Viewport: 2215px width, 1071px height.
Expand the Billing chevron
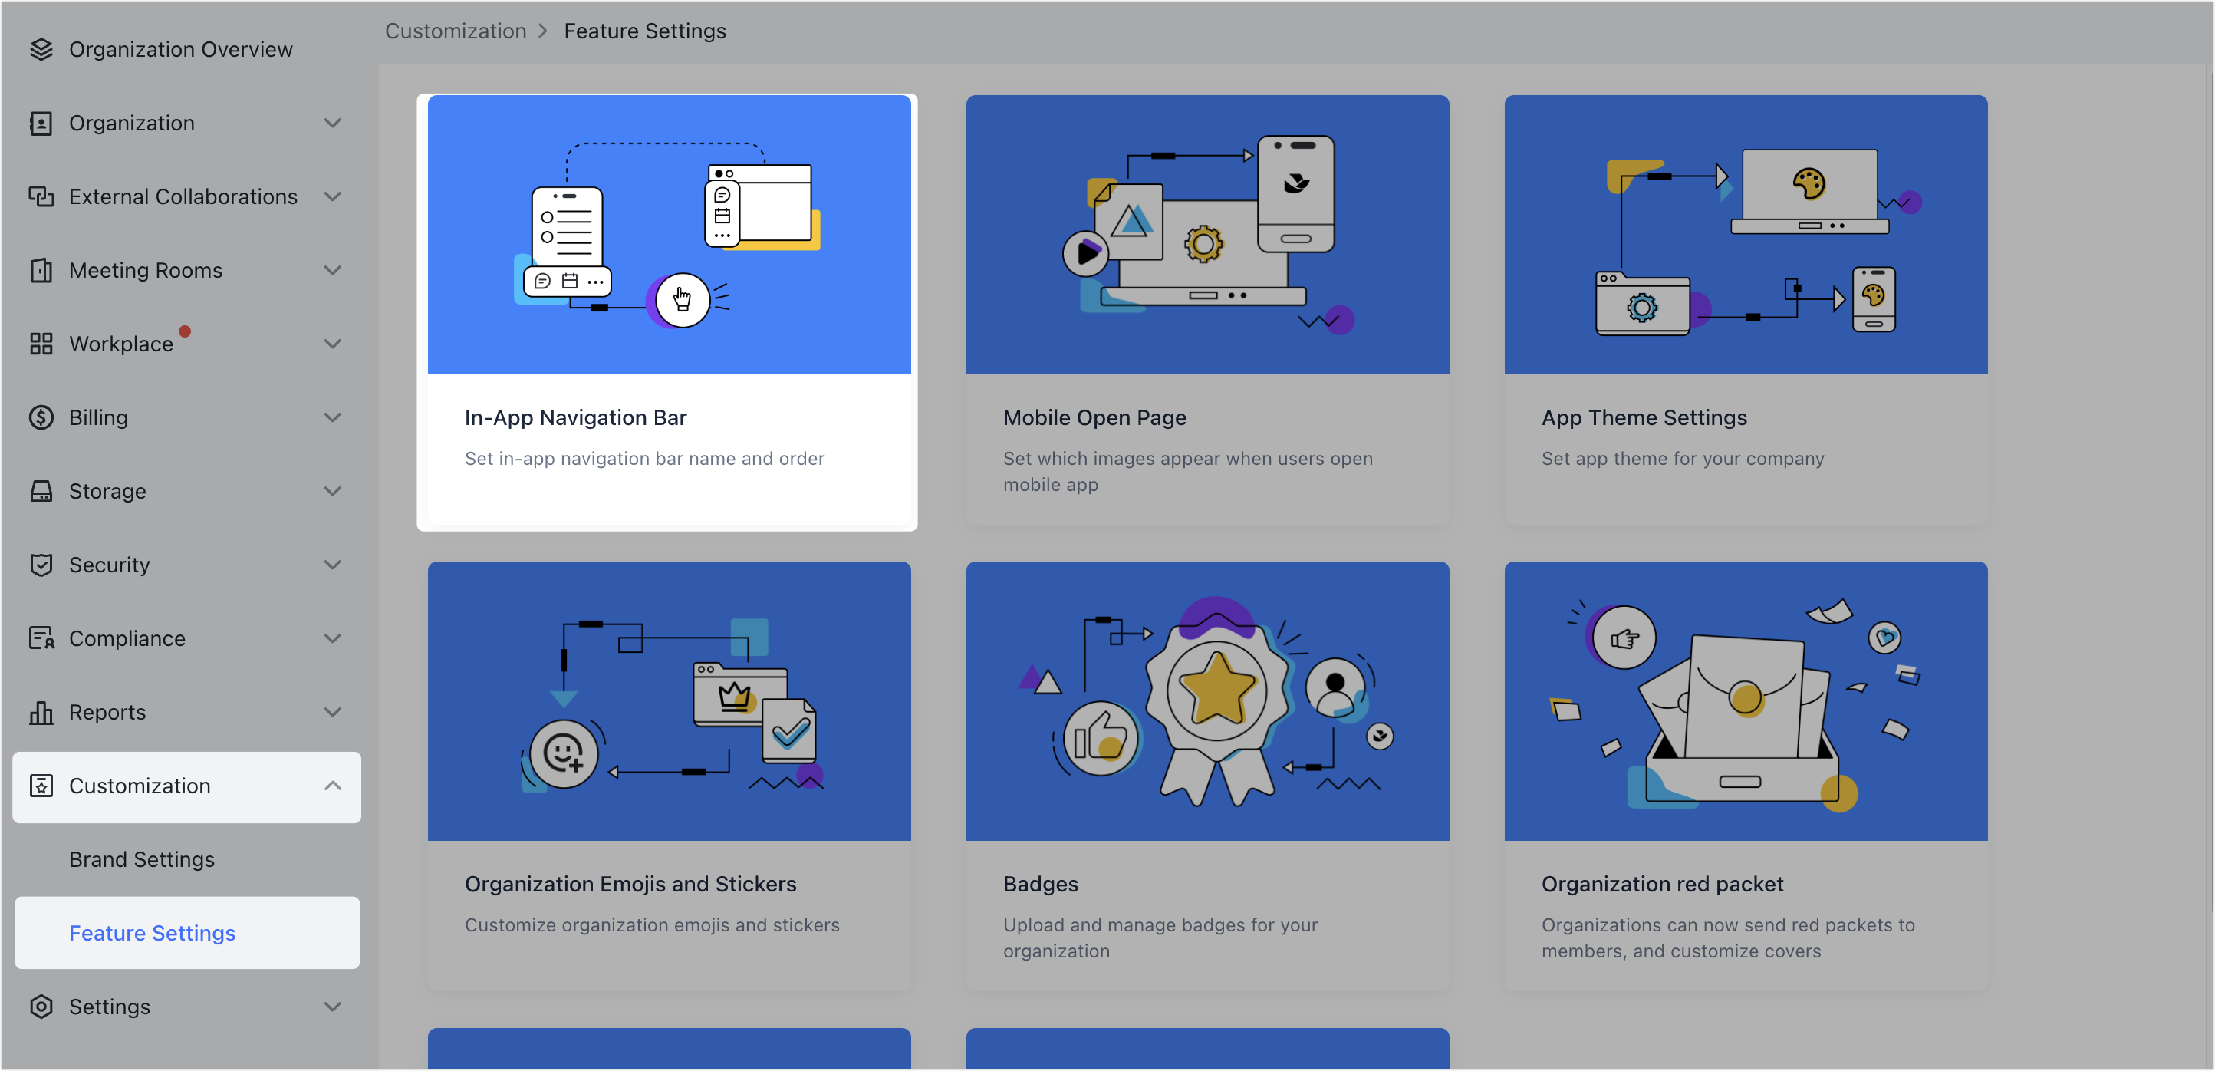pos(333,417)
